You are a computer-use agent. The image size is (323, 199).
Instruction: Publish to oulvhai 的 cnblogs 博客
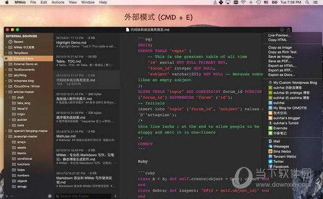tap(289, 93)
